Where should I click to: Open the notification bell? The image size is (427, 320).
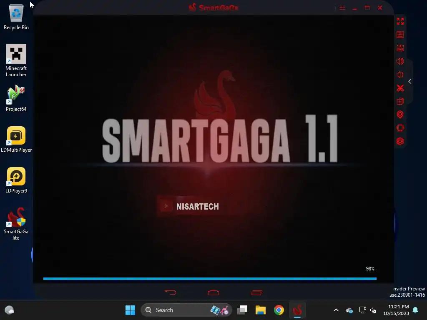point(415,310)
